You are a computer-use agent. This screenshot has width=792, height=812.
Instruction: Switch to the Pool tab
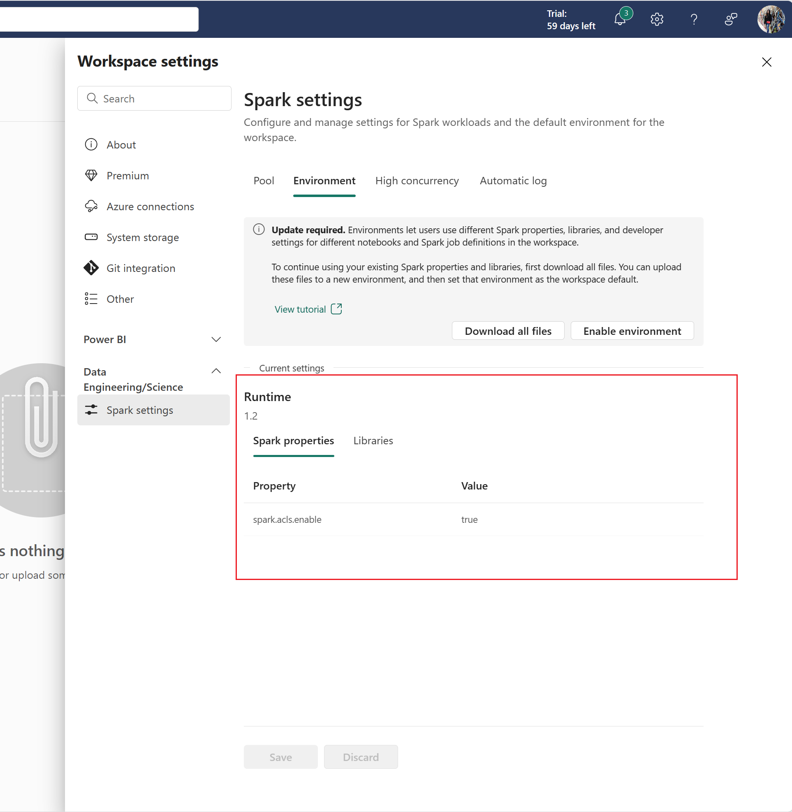(262, 181)
